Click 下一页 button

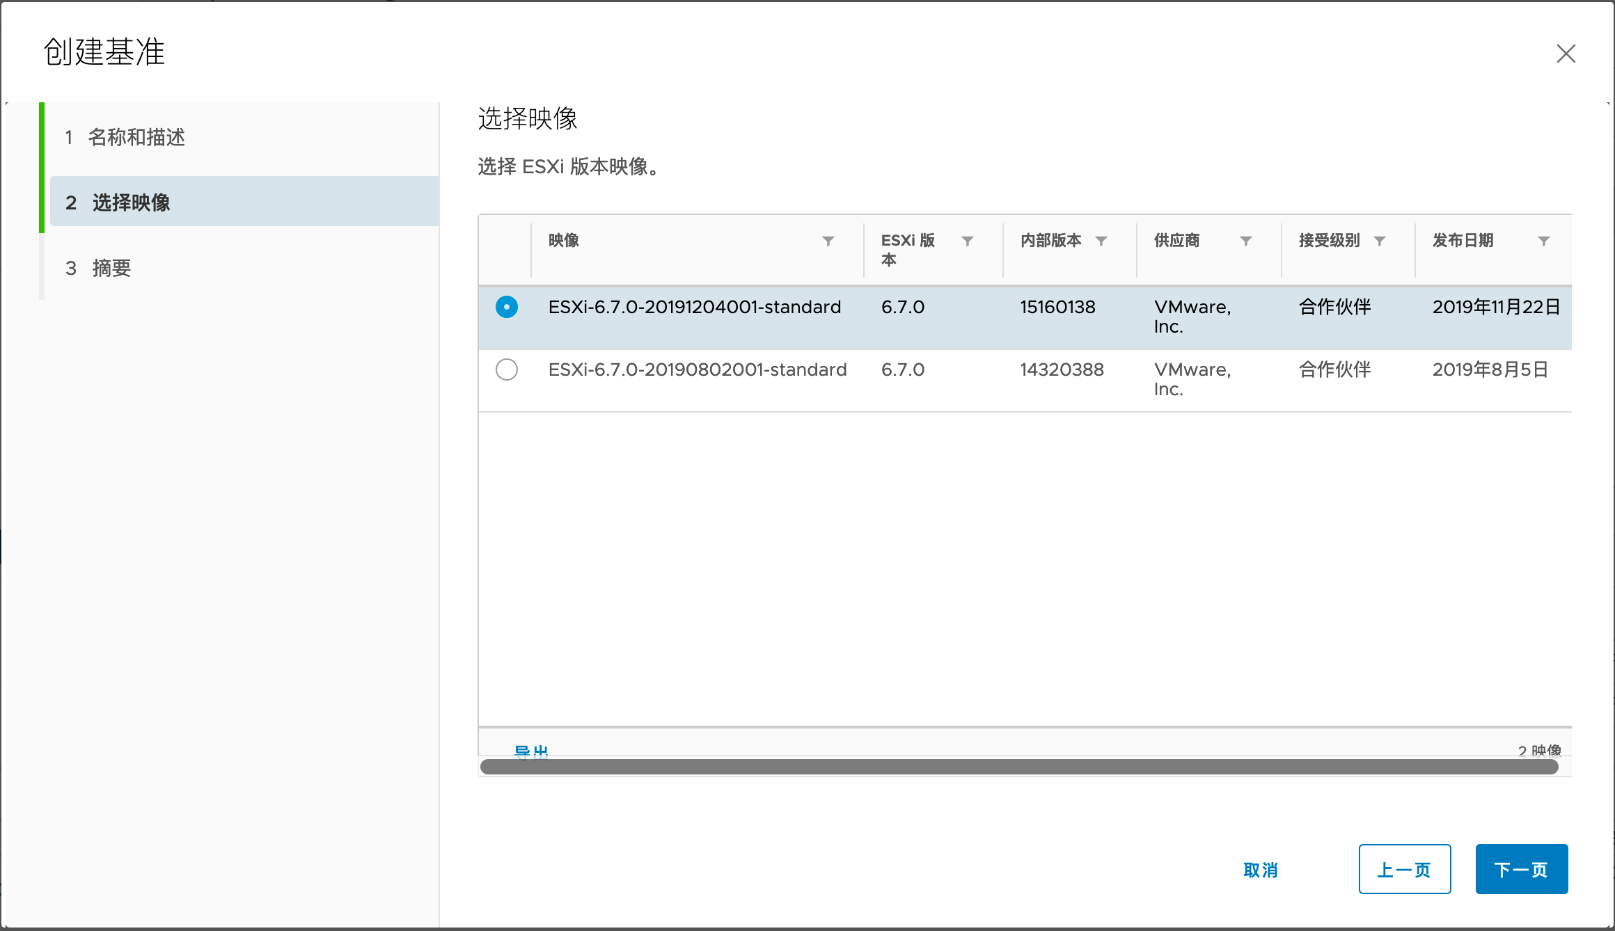pos(1521,869)
